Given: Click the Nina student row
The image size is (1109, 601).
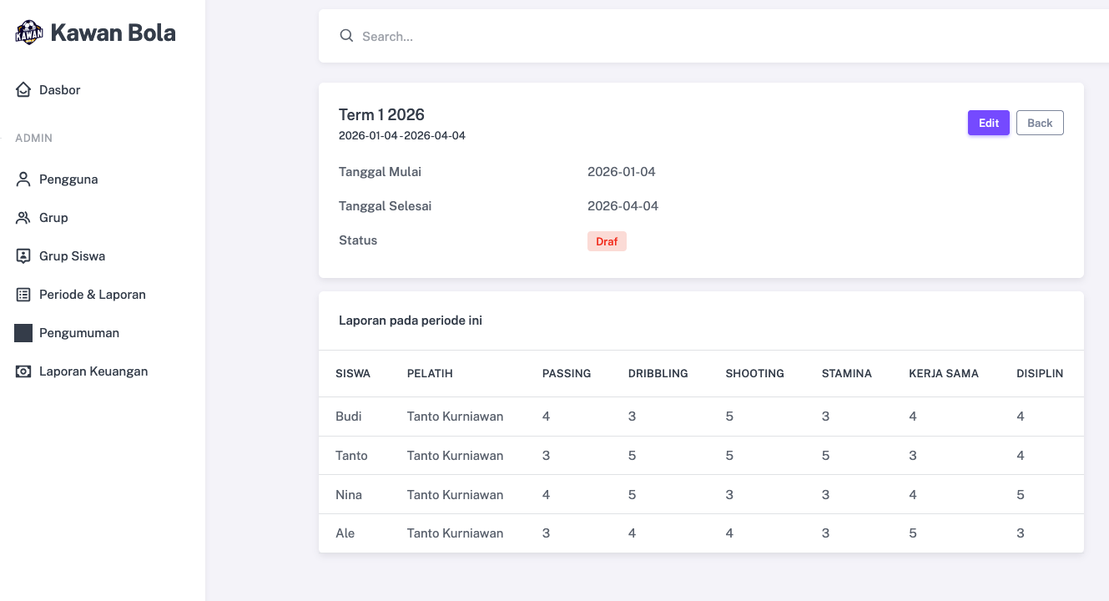Looking at the screenshot, I should [349, 495].
